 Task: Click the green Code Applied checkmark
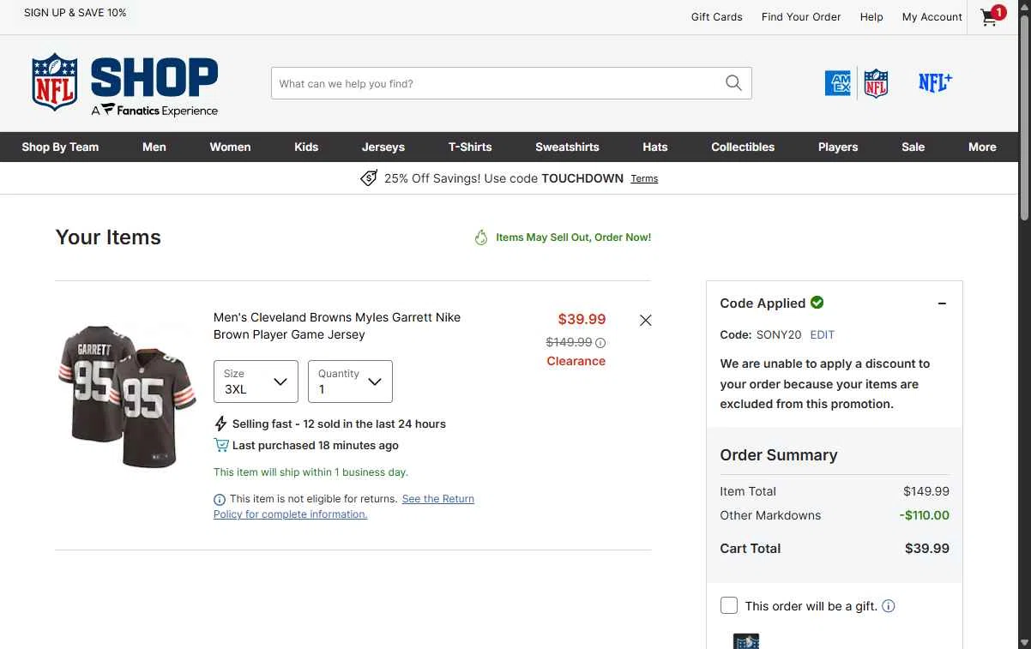point(817,302)
